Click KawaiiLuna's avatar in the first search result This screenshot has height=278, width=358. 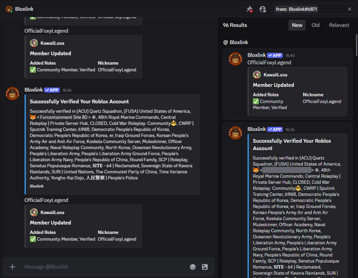coord(257,75)
